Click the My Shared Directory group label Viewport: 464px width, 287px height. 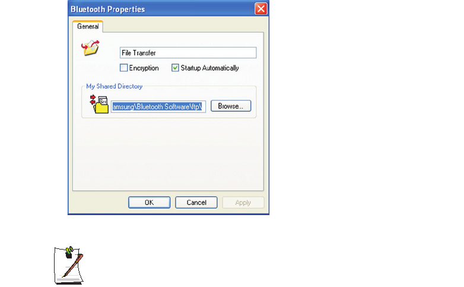(115, 86)
